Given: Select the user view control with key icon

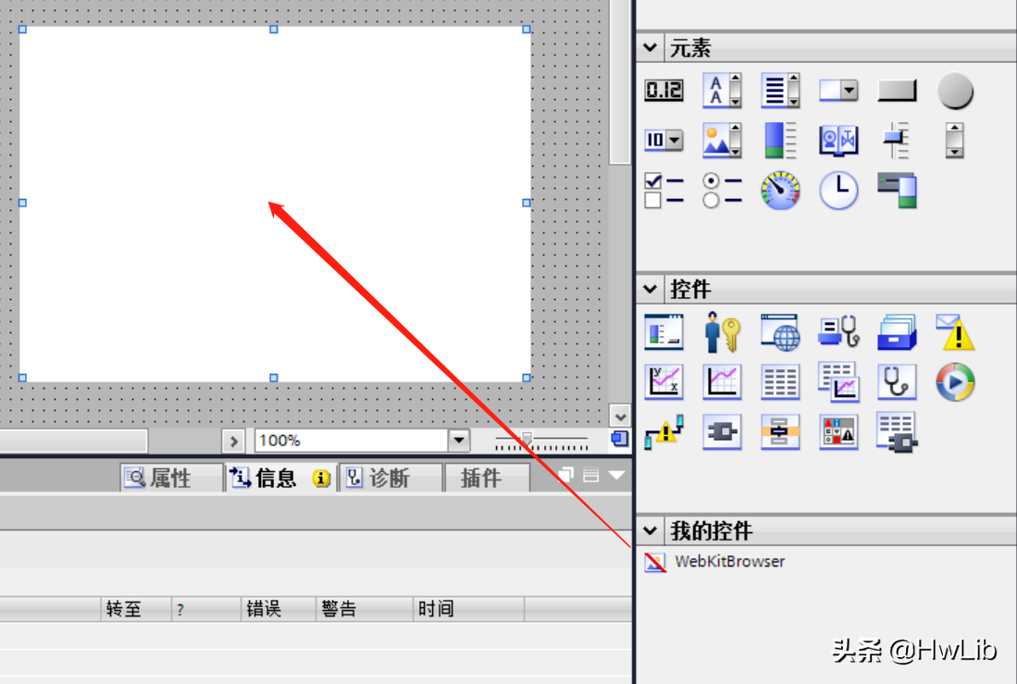Looking at the screenshot, I should click(x=722, y=332).
